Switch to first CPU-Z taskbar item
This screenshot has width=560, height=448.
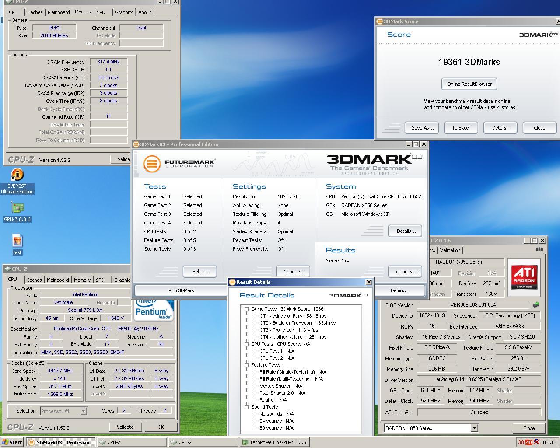(x=132, y=442)
